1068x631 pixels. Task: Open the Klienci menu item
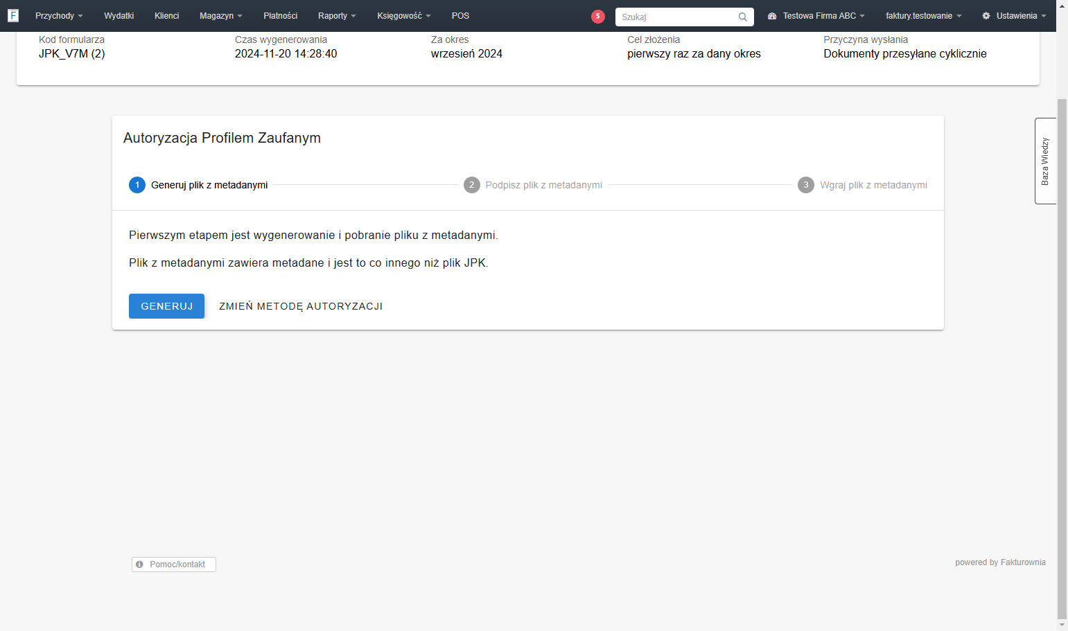[x=167, y=16]
